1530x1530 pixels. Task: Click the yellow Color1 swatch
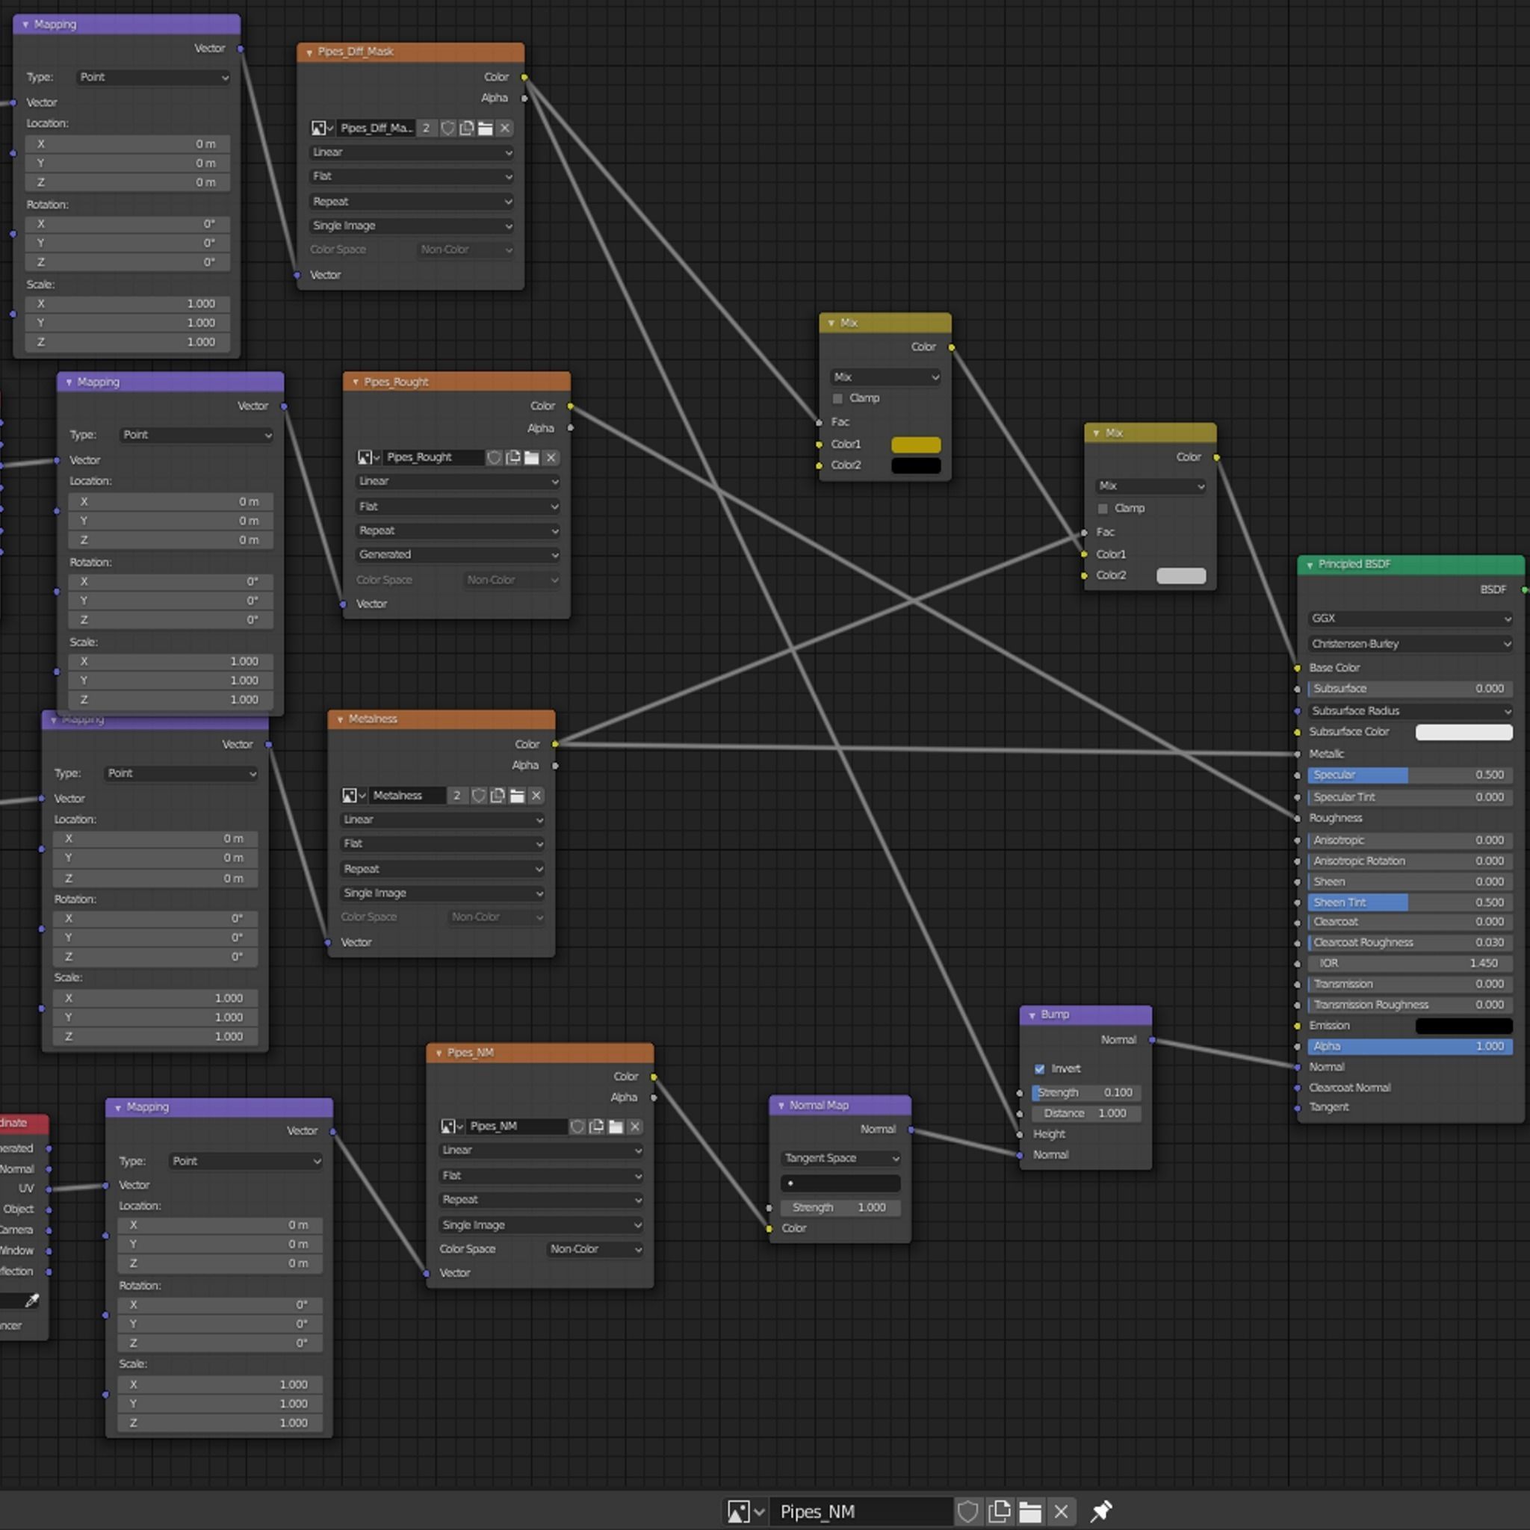915,445
